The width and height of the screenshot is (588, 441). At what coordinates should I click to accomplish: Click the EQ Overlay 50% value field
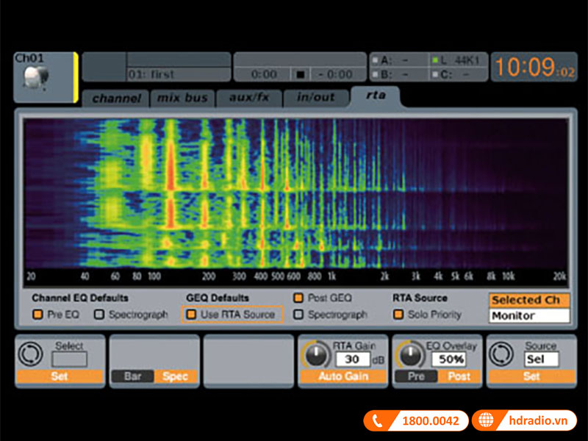[x=447, y=359]
